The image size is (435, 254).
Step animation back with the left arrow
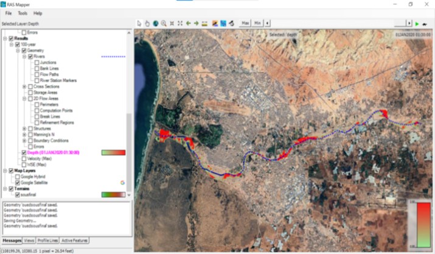coord(268,23)
